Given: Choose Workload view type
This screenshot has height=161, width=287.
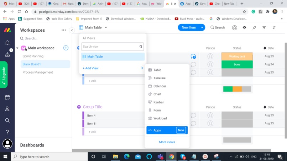Looking at the screenshot, I should click(167, 118).
